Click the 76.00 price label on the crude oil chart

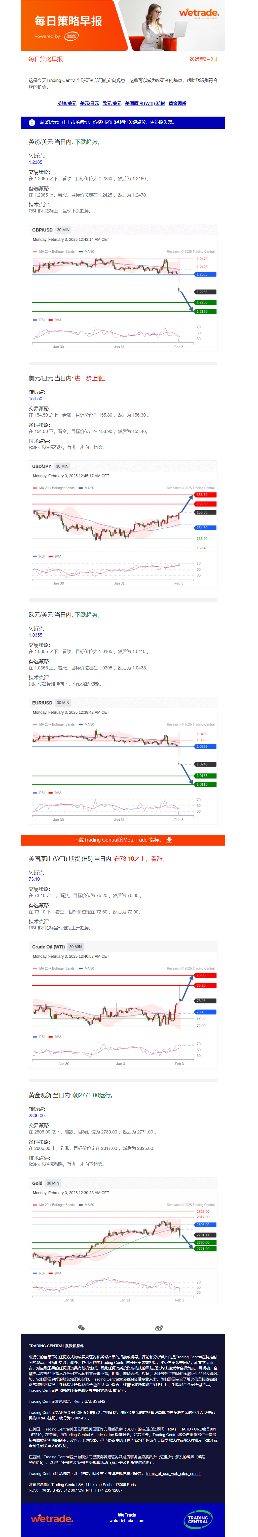click(x=205, y=975)
